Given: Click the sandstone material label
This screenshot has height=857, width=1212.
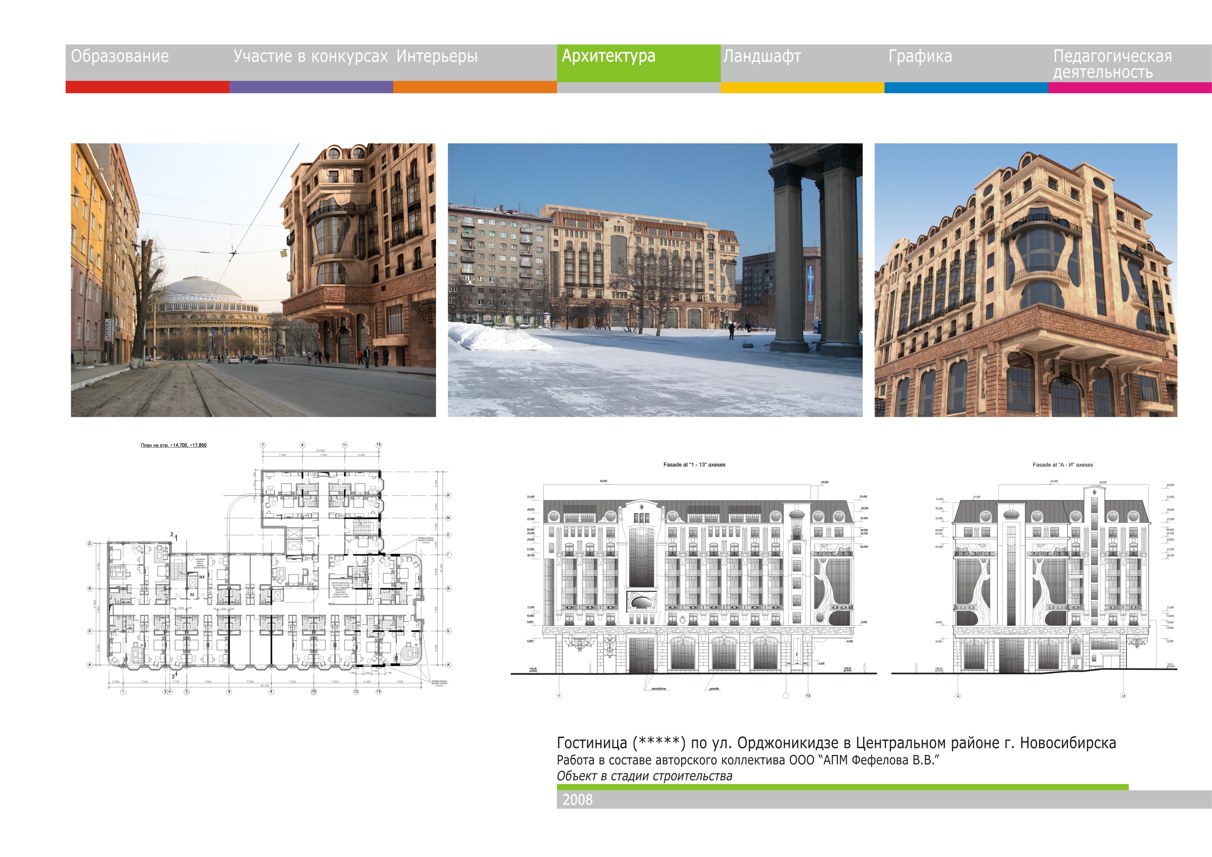Looking at the screenshot, I should click(x=658, y=689).
